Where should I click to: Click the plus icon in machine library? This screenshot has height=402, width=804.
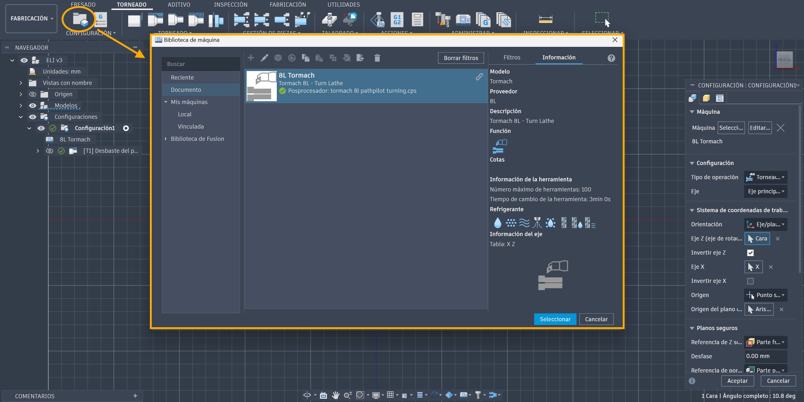251,58
